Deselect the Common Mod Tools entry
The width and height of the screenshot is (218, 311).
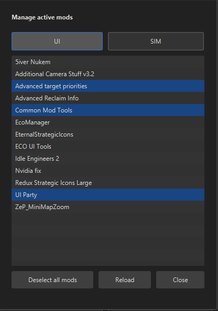pos(108,110)
